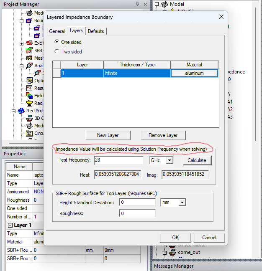This screenshot has width=262, height=271.
Task: Click the Calculate impedance button
Action: coord(197,160)
